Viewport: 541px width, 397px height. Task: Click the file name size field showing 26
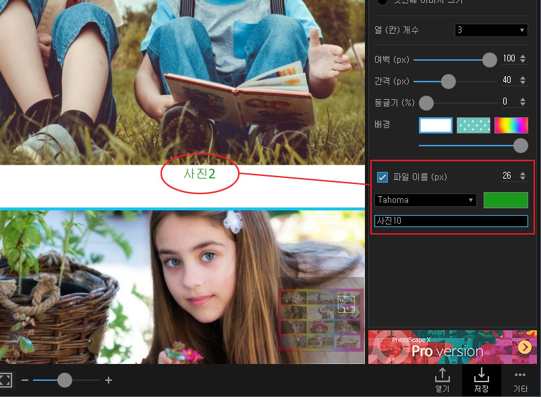coord(507,176)
